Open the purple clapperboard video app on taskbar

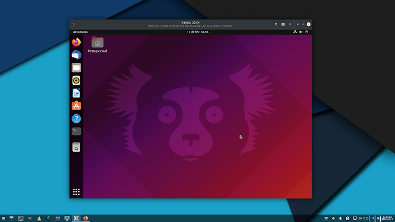point(57,218)
